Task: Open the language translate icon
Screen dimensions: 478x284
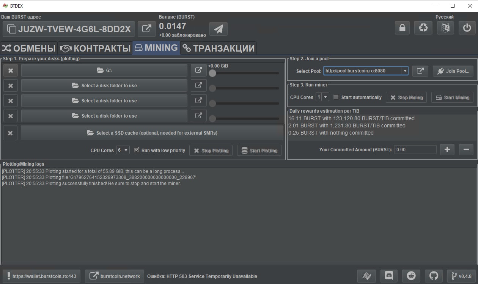Action: [x=445, y=28]
